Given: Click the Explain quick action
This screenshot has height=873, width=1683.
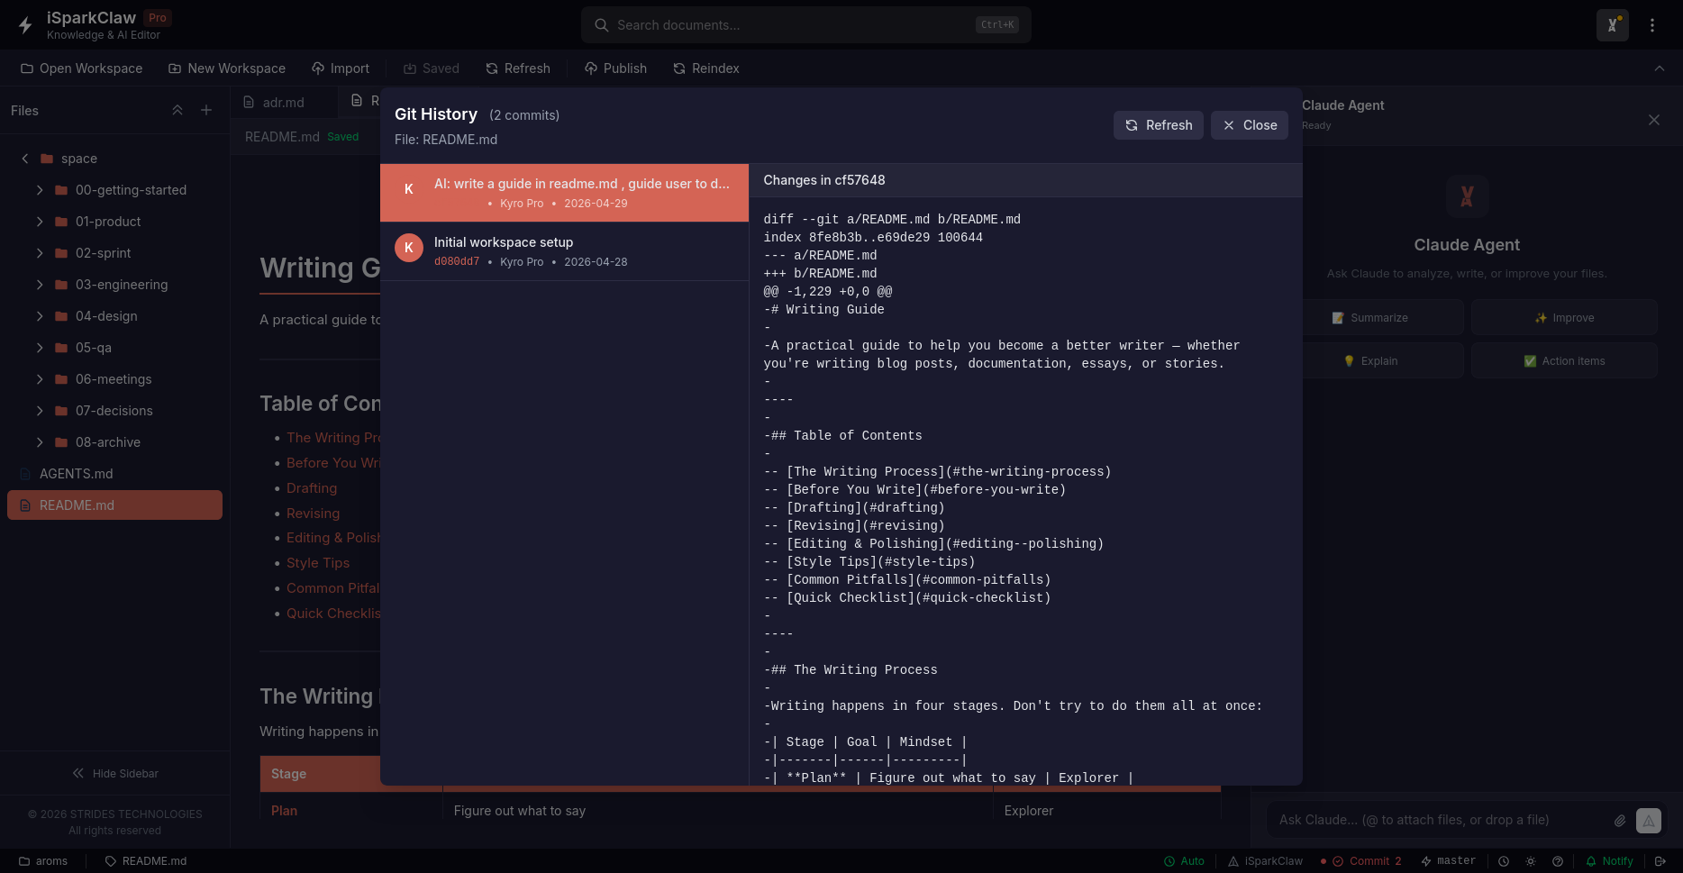Looking at the screenshot, I should [1369, 361].
